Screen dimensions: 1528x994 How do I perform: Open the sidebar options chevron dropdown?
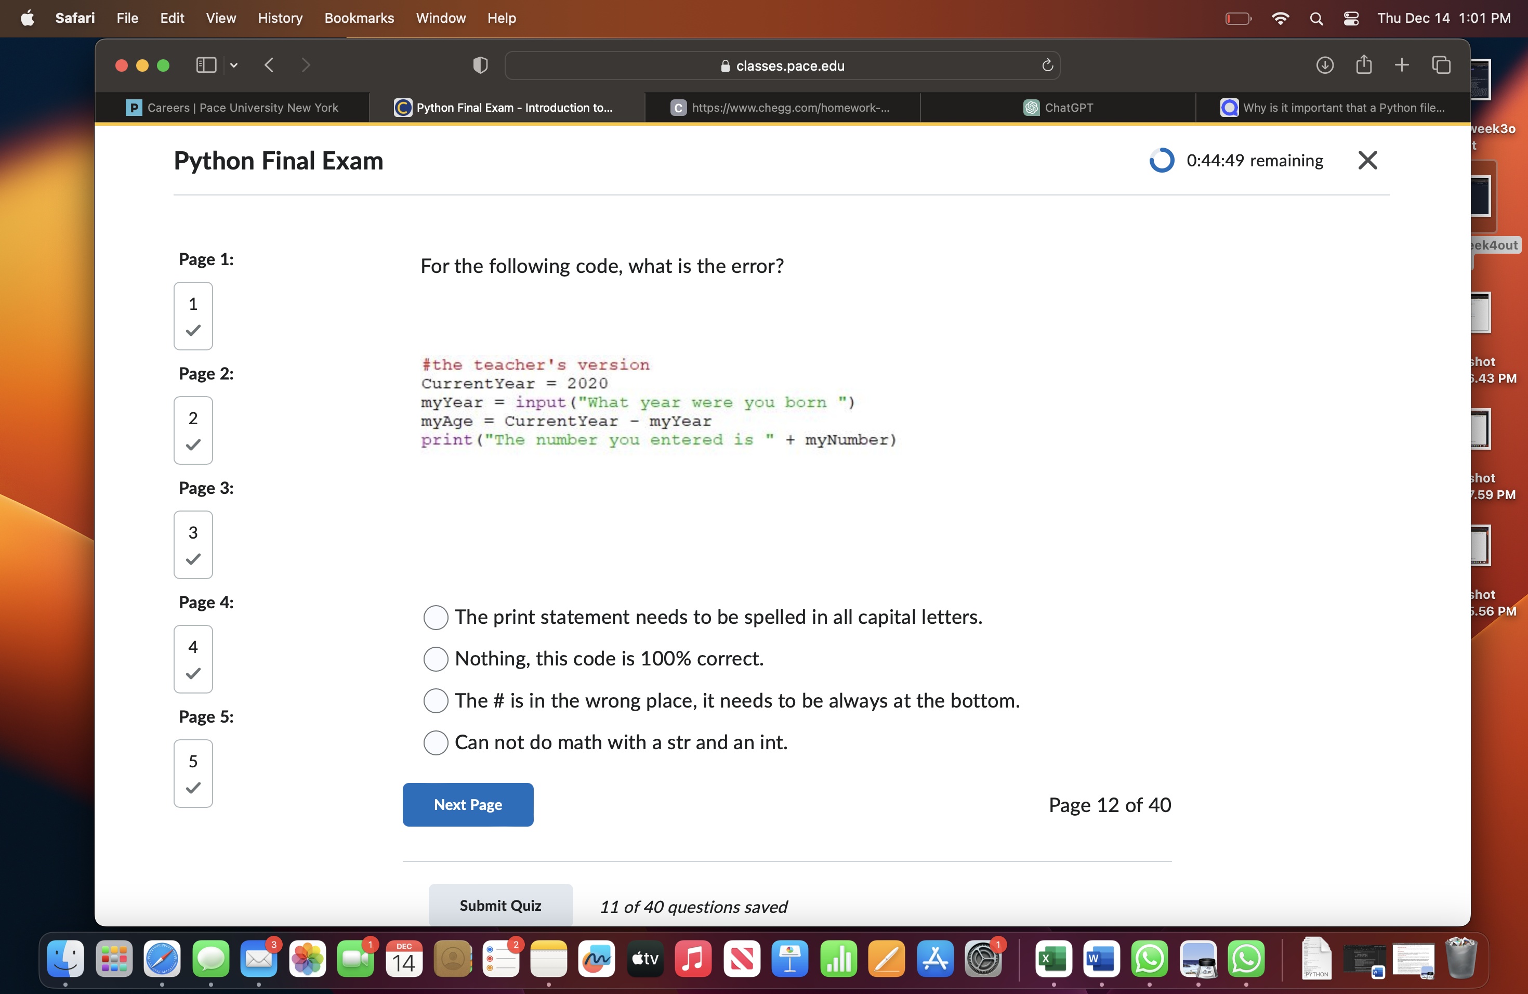pos(234,65)
